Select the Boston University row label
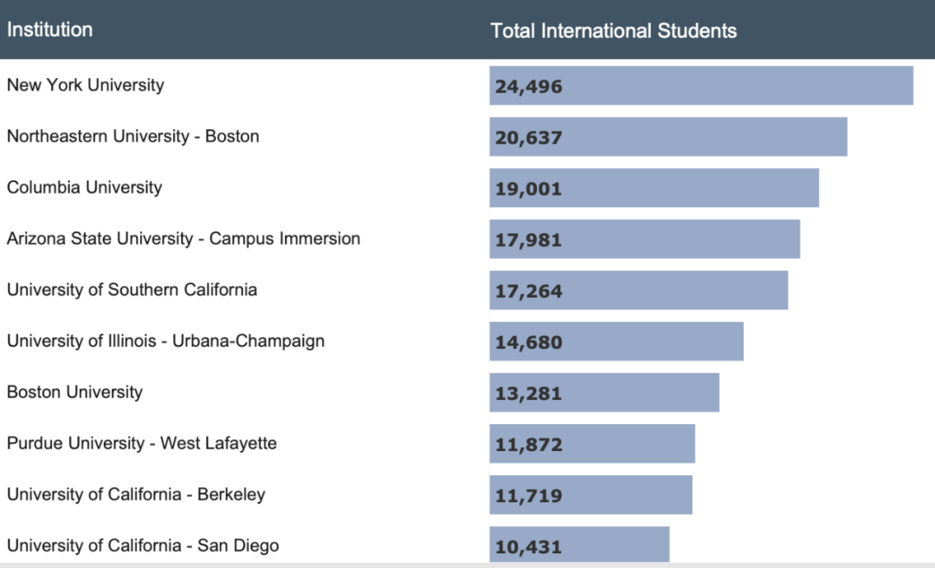 pos(74,392)
